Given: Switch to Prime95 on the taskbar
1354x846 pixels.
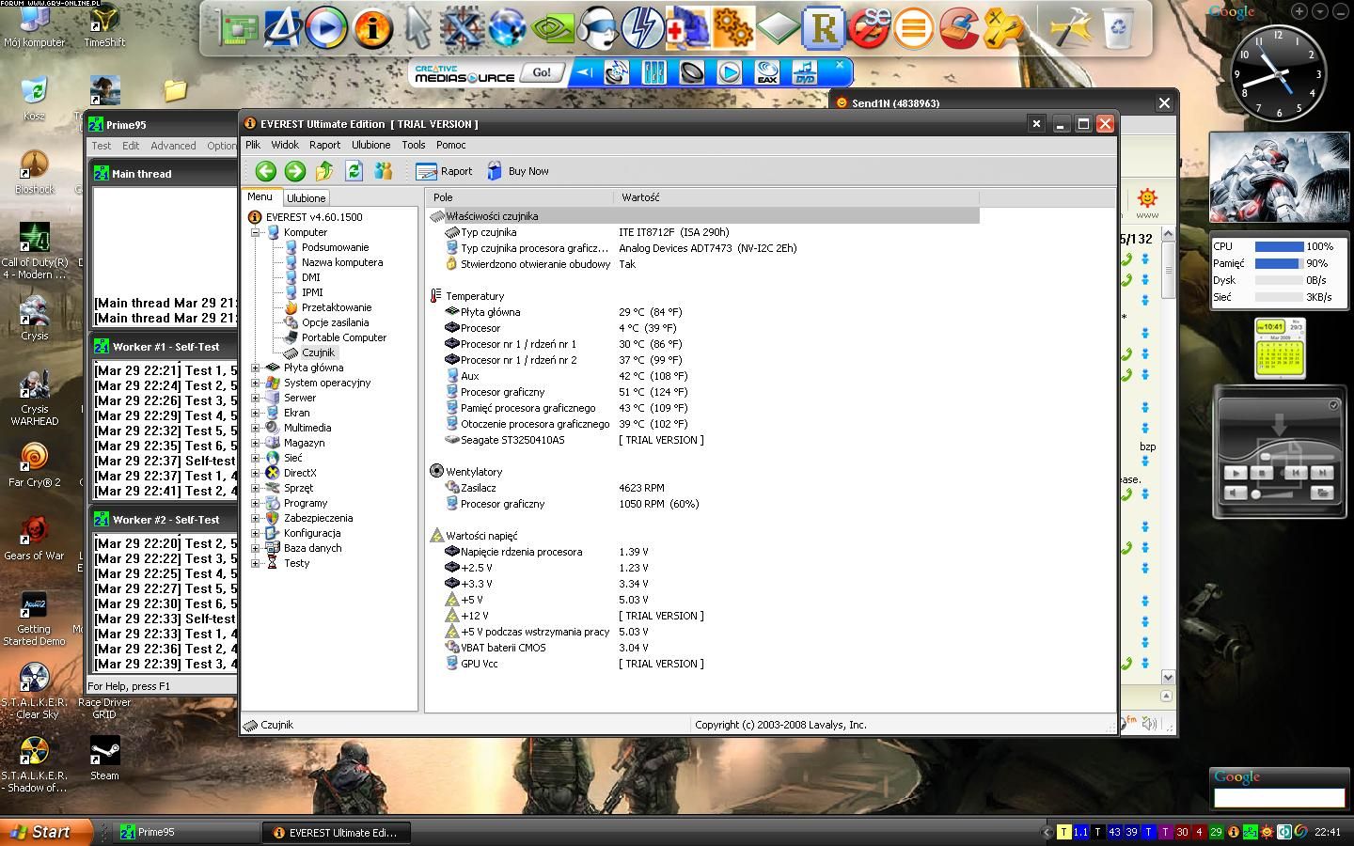Looking at the screenshot, I should pyautogui.click(x=188, y=832).
